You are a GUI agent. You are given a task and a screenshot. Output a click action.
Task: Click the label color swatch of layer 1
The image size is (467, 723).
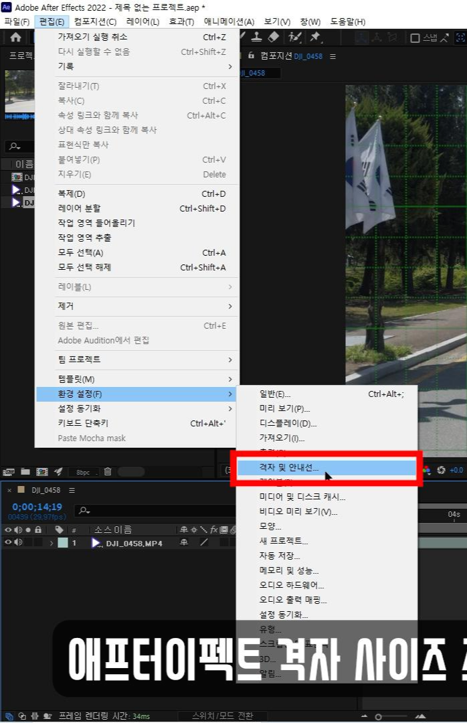63,543
